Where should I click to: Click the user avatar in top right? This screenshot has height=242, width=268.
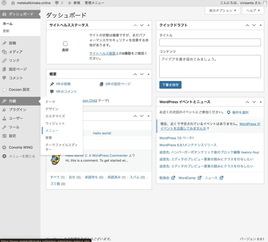(265, 3)
